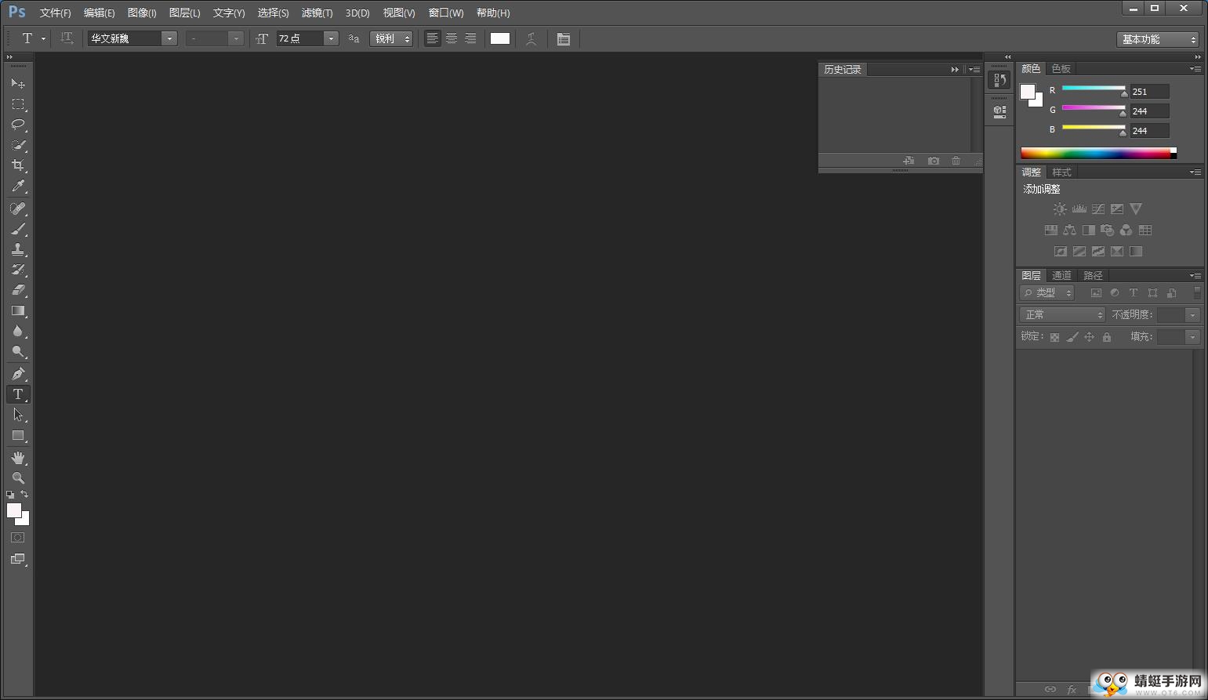
Task: Open the character and paragraph panel icon
Action: [563, 38]
